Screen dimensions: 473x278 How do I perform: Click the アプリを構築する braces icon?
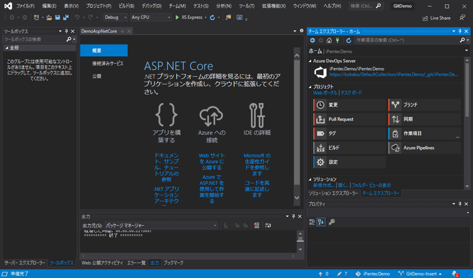(x=166, y=115)
